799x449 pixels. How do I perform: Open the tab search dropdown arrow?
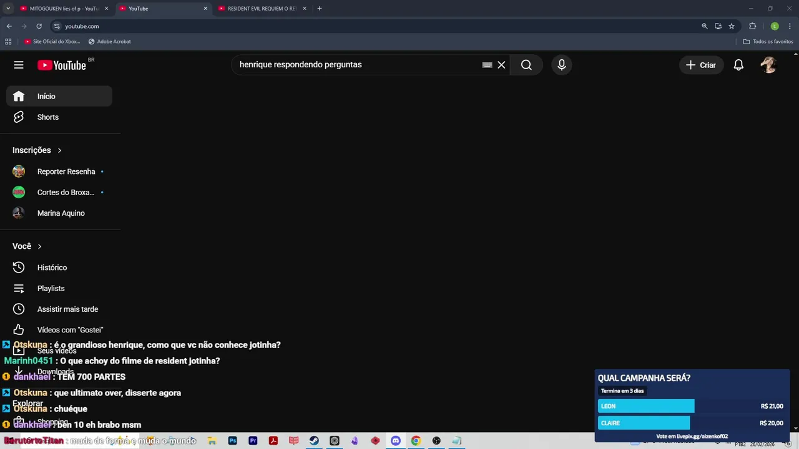[x=8, y=9]
